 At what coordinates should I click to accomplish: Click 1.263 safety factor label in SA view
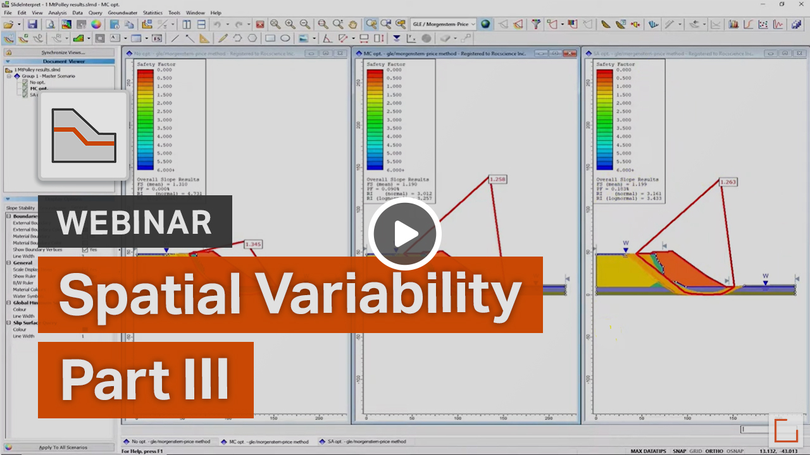(x=728, y=183)
